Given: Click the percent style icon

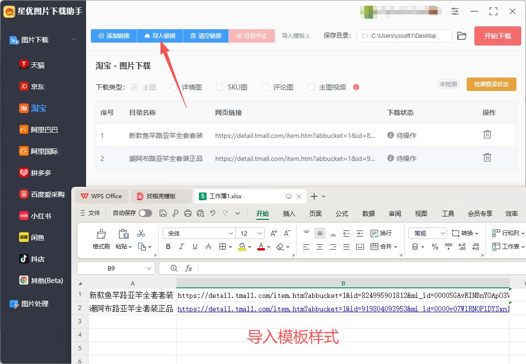Looking at the screenshot, I should (435, 247).
